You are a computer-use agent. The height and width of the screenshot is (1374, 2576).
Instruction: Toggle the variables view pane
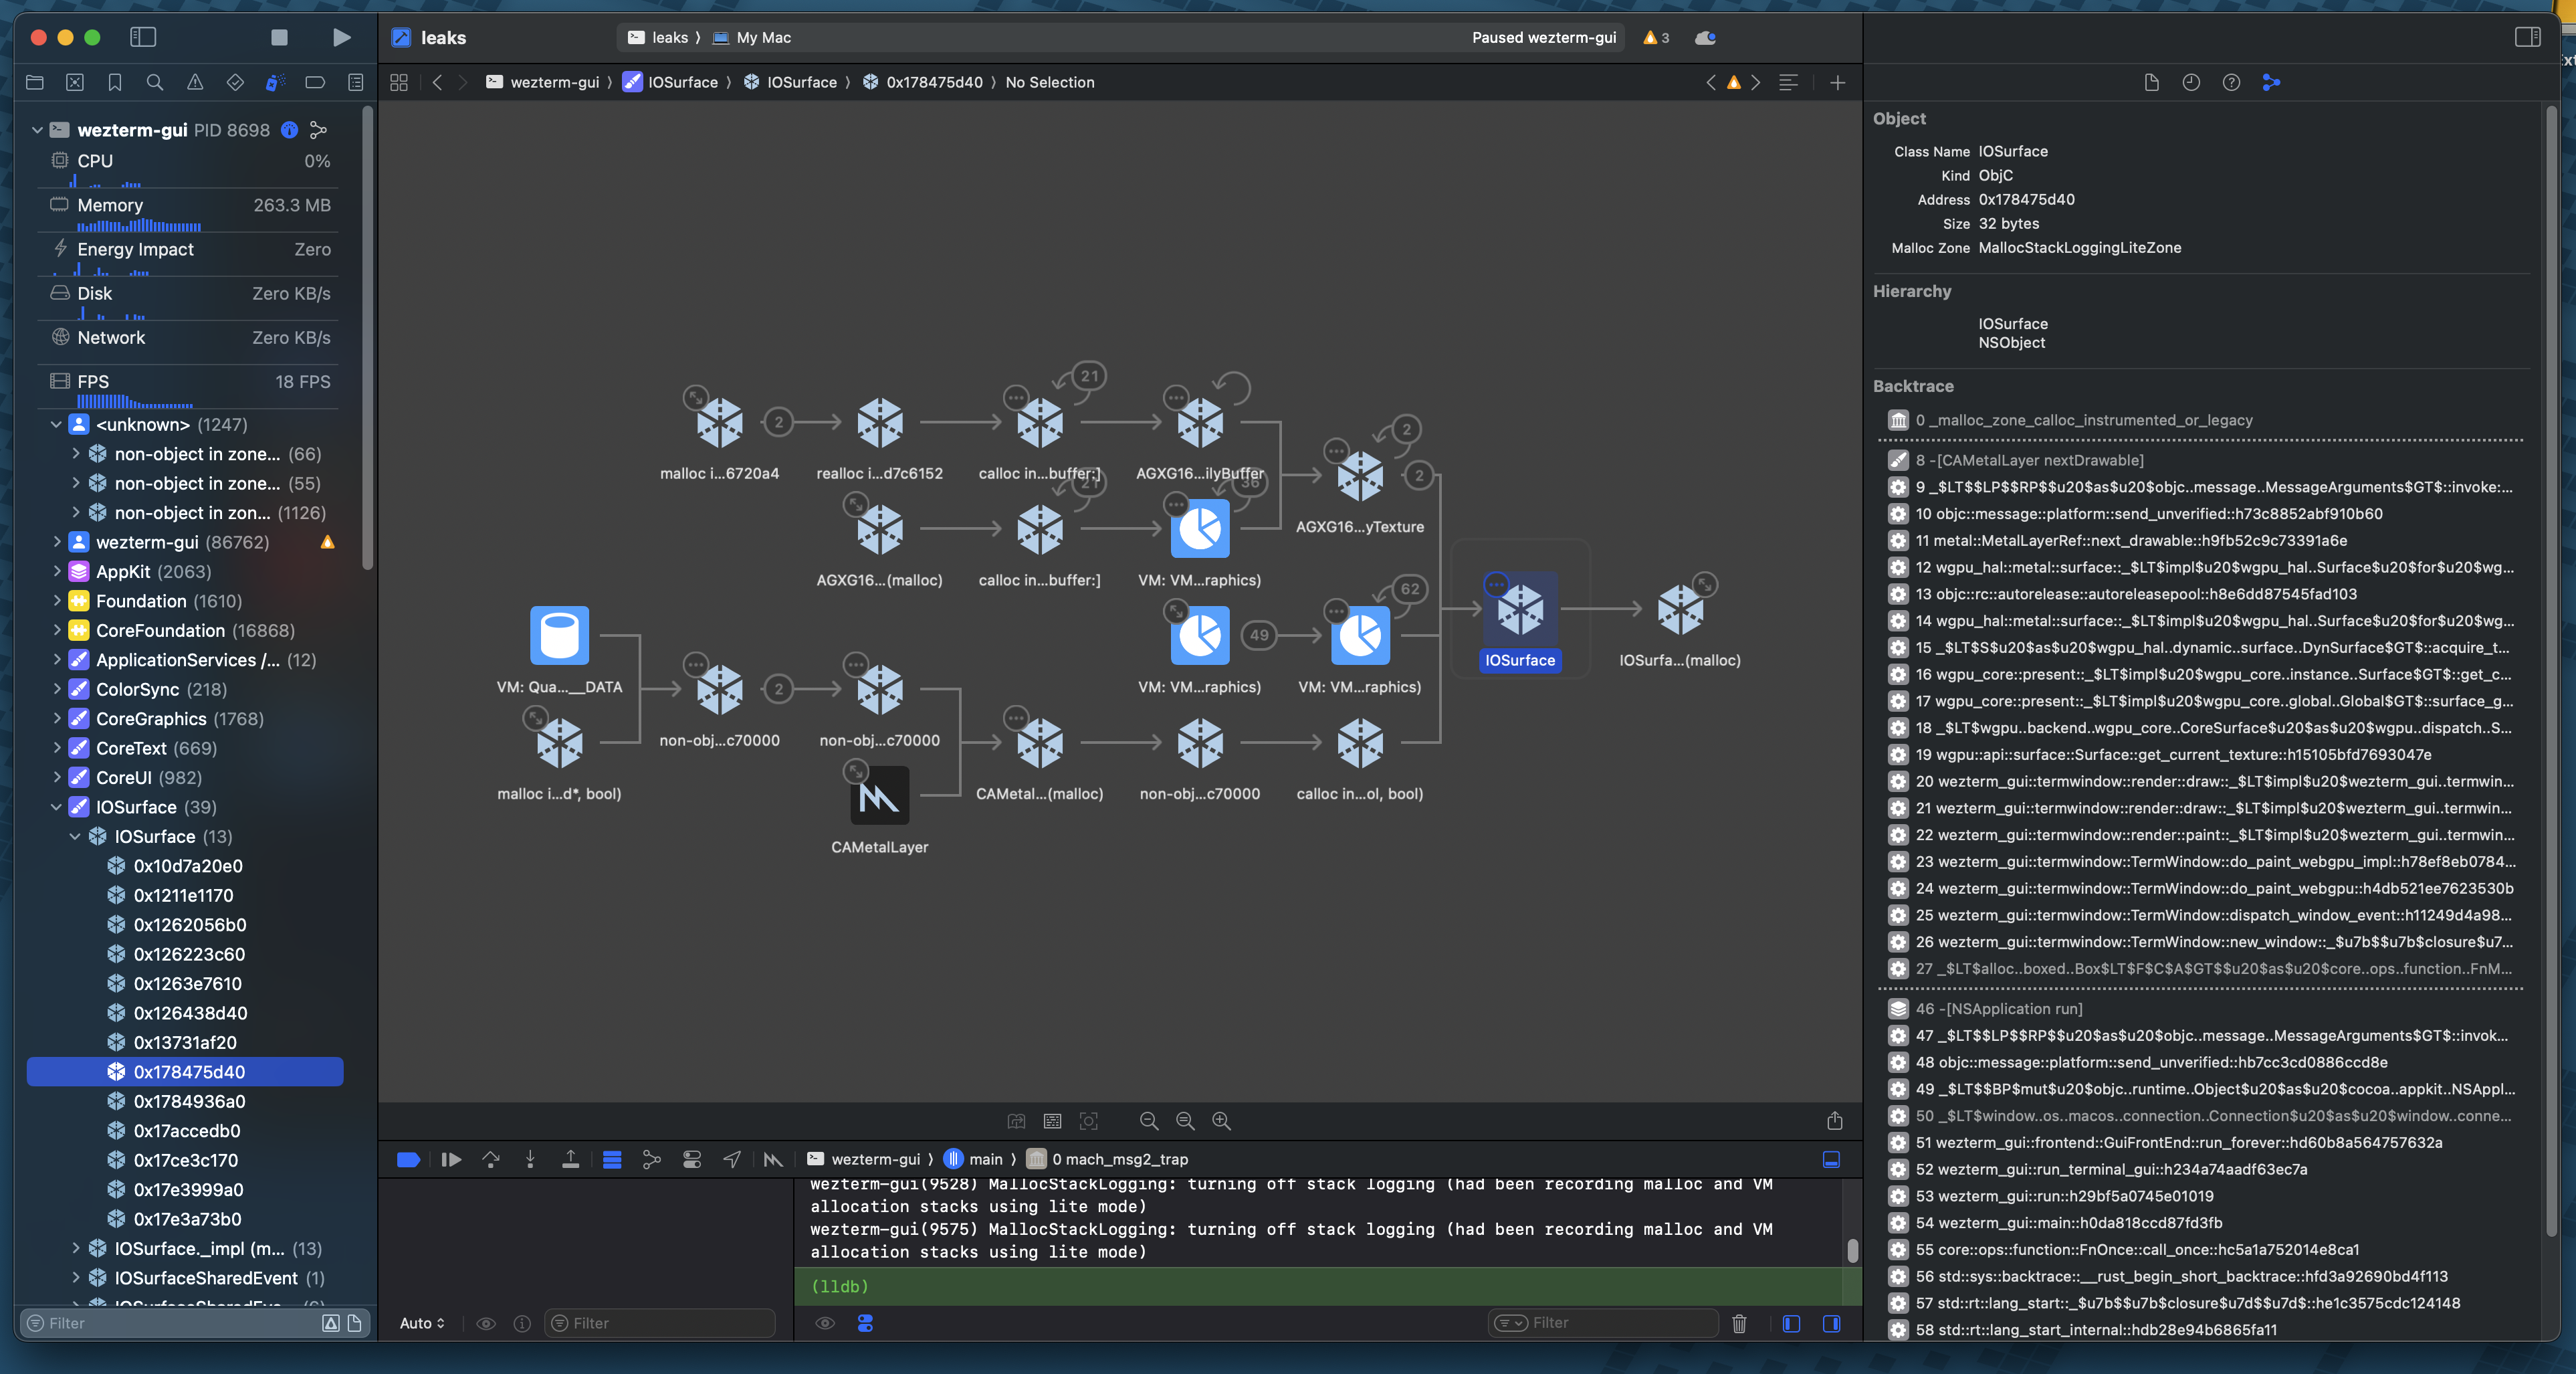(1791, 1323)
